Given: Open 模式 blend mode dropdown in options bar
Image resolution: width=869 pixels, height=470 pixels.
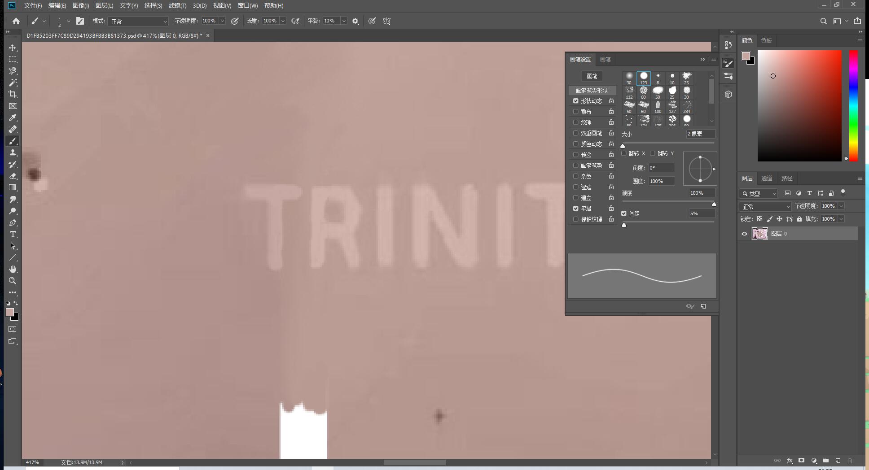Looking at the screenshot, I should click(139, 21).
